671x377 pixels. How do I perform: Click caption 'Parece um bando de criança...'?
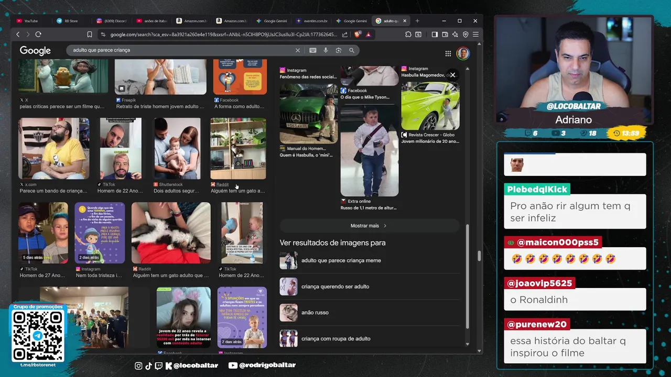53,191
